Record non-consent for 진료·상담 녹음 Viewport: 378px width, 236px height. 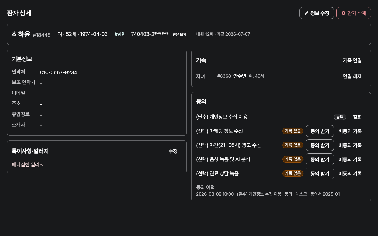[350, 173]
